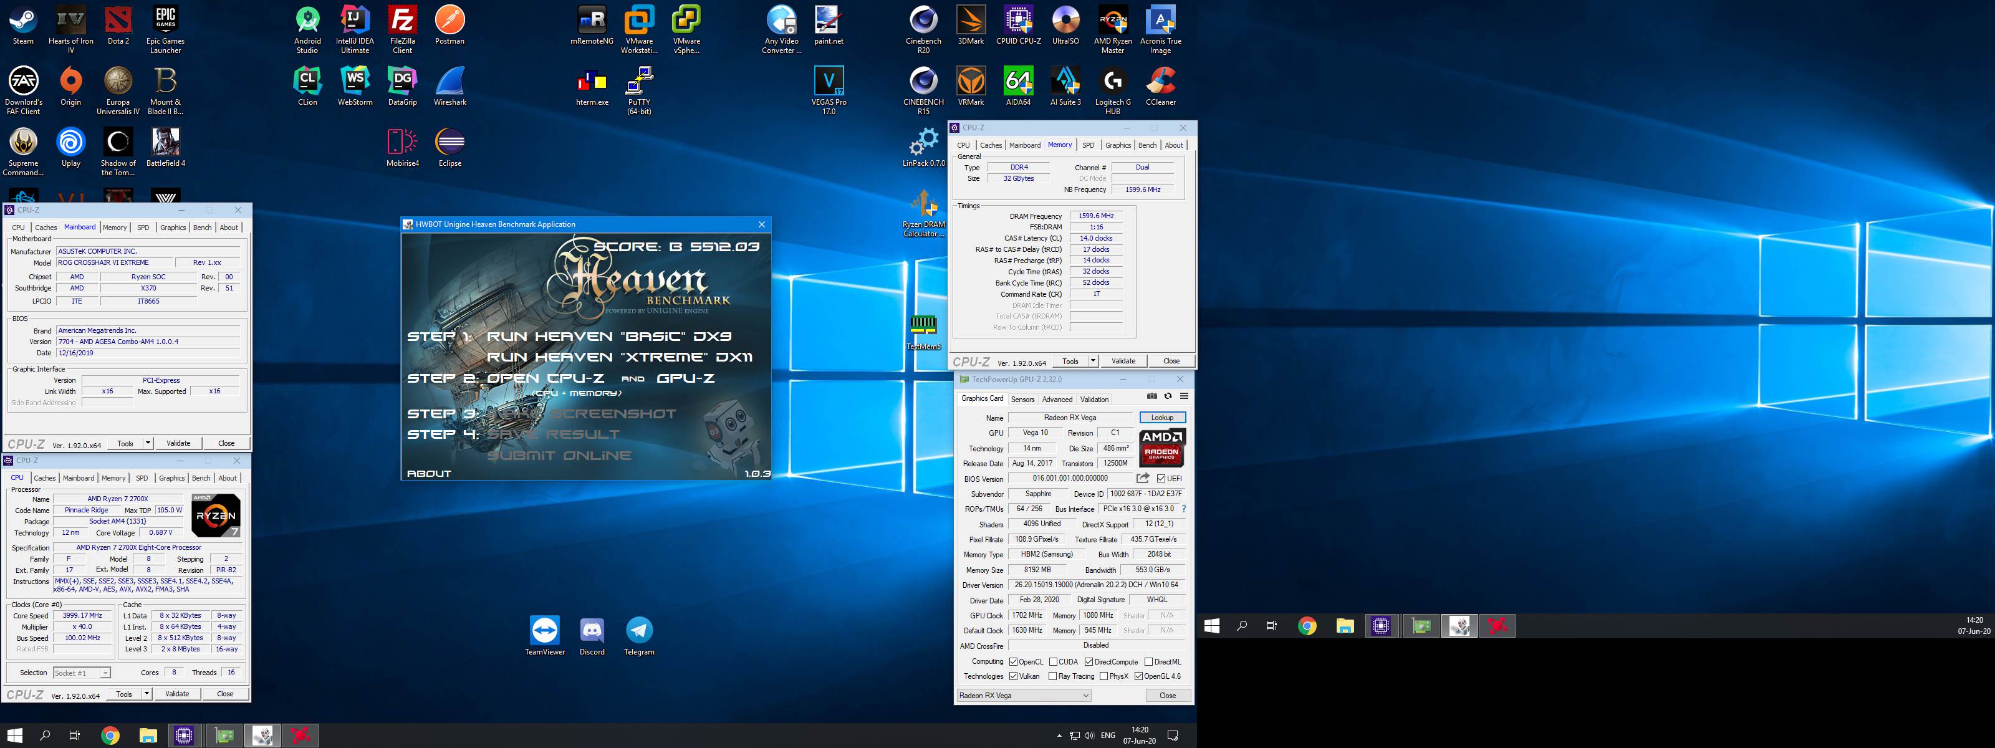The height and width of the screenshot is (748, 1995).
Task: Open Postman desktop icon
Action: pyautogui.click(x=450, y=26)
